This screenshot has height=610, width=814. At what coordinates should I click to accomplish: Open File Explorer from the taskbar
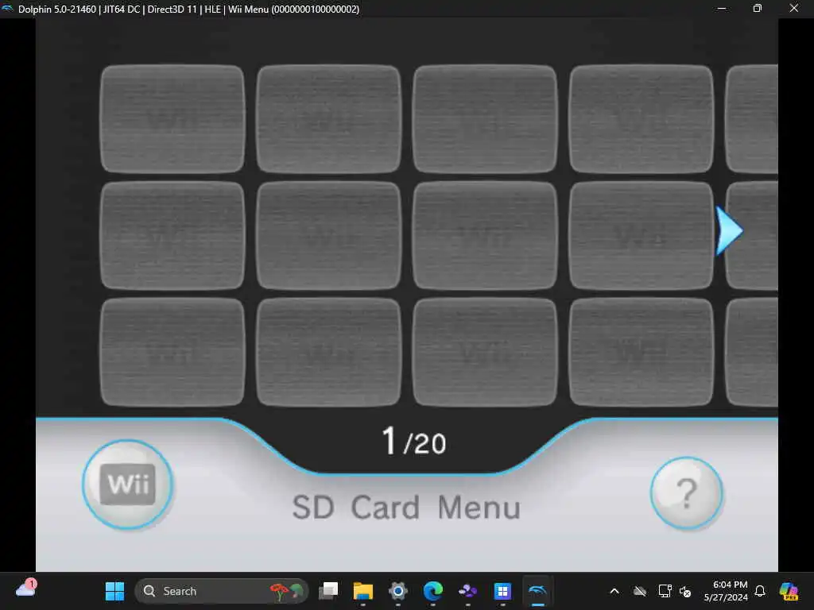point(362,591)
